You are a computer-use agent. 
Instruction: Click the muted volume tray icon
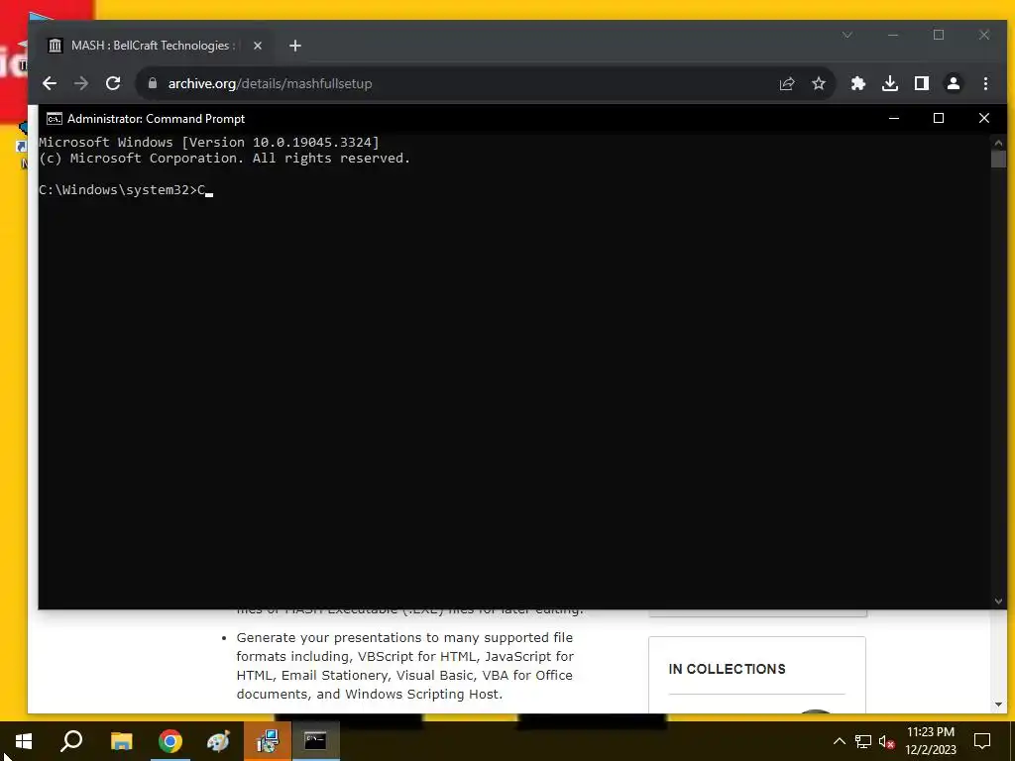pos(887,741)
